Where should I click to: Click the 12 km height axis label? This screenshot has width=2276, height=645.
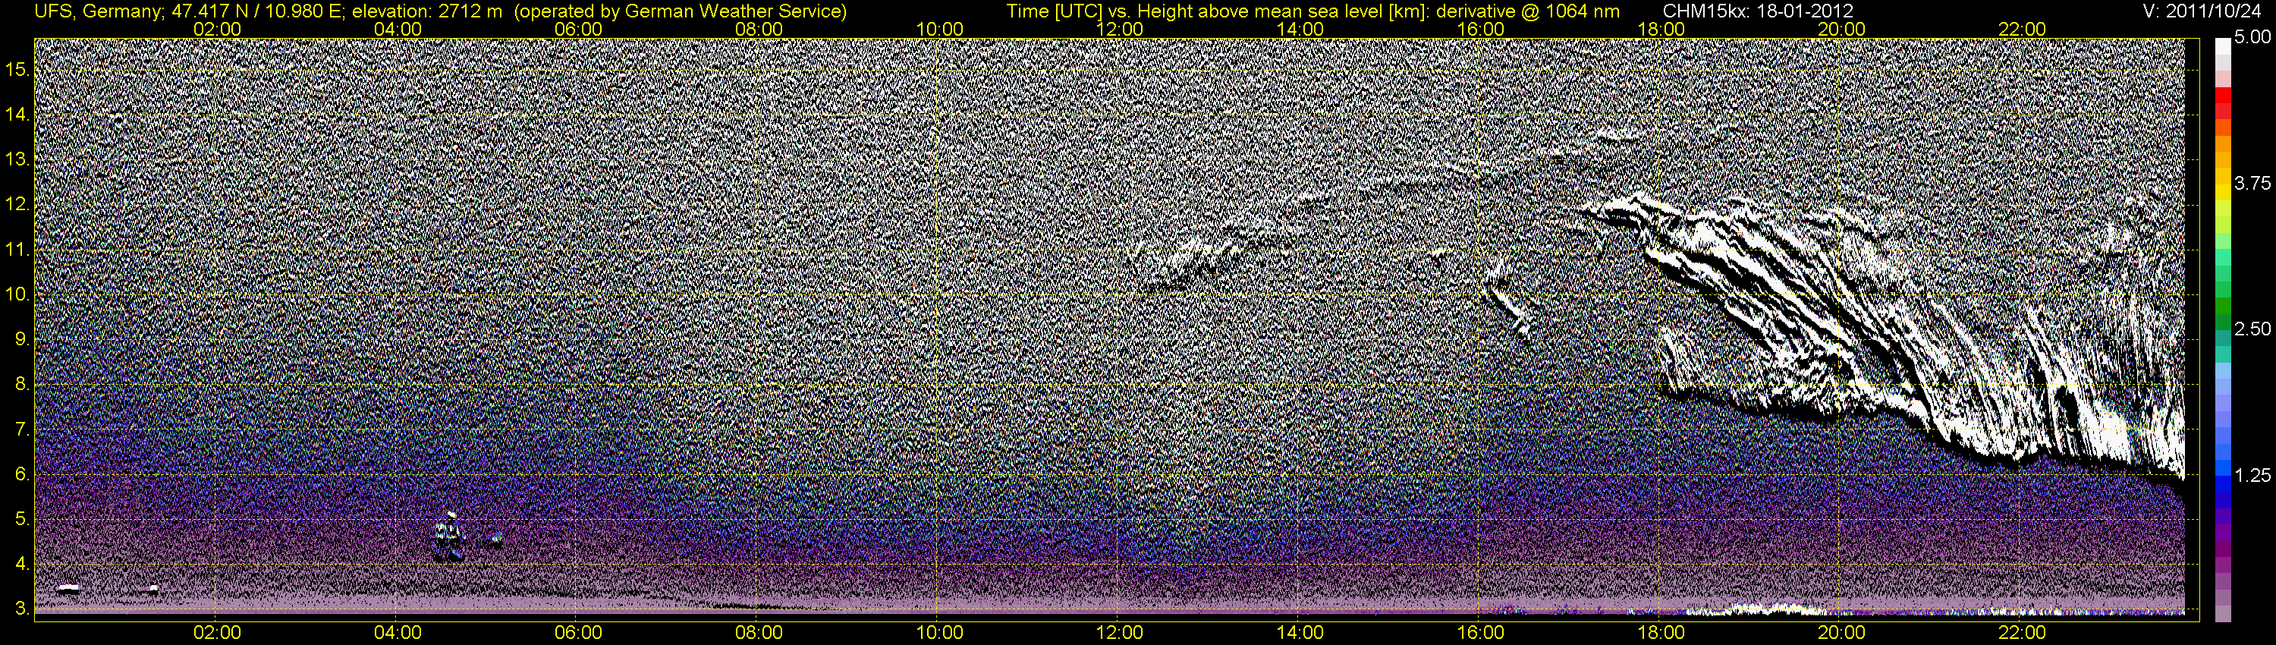pos(17,204)
